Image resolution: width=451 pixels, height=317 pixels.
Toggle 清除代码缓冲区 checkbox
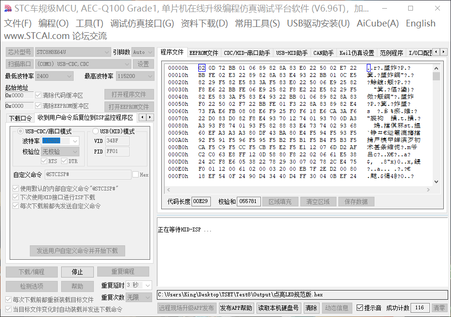[38, 95]
